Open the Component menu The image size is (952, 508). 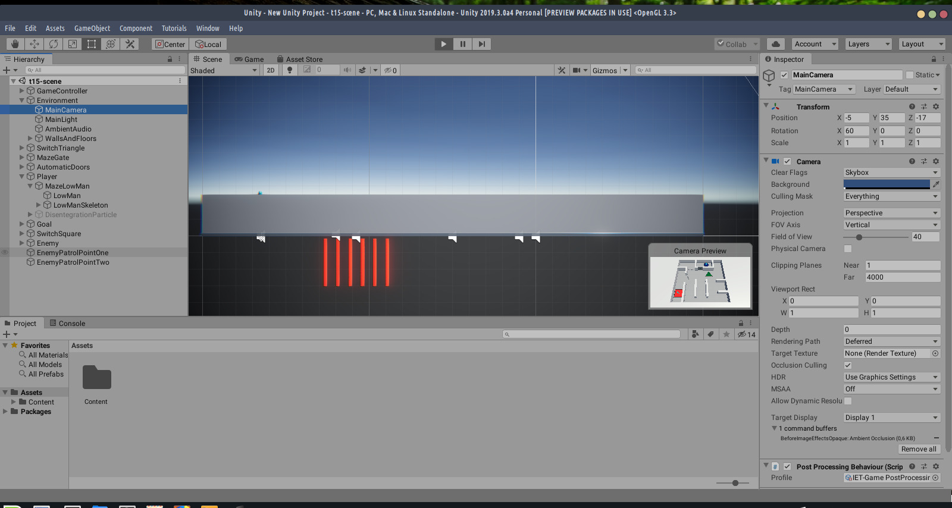pyautogui.click(x=136, y=28)
